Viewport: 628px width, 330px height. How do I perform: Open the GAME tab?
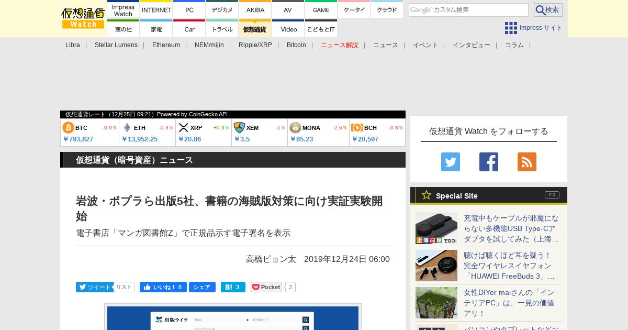tap(321, 10)
